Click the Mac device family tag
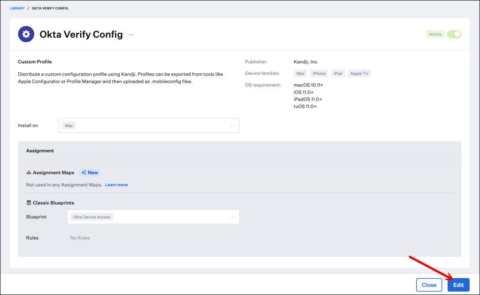Viewport: 480px width, 295px height. click(x=300, y=73)
